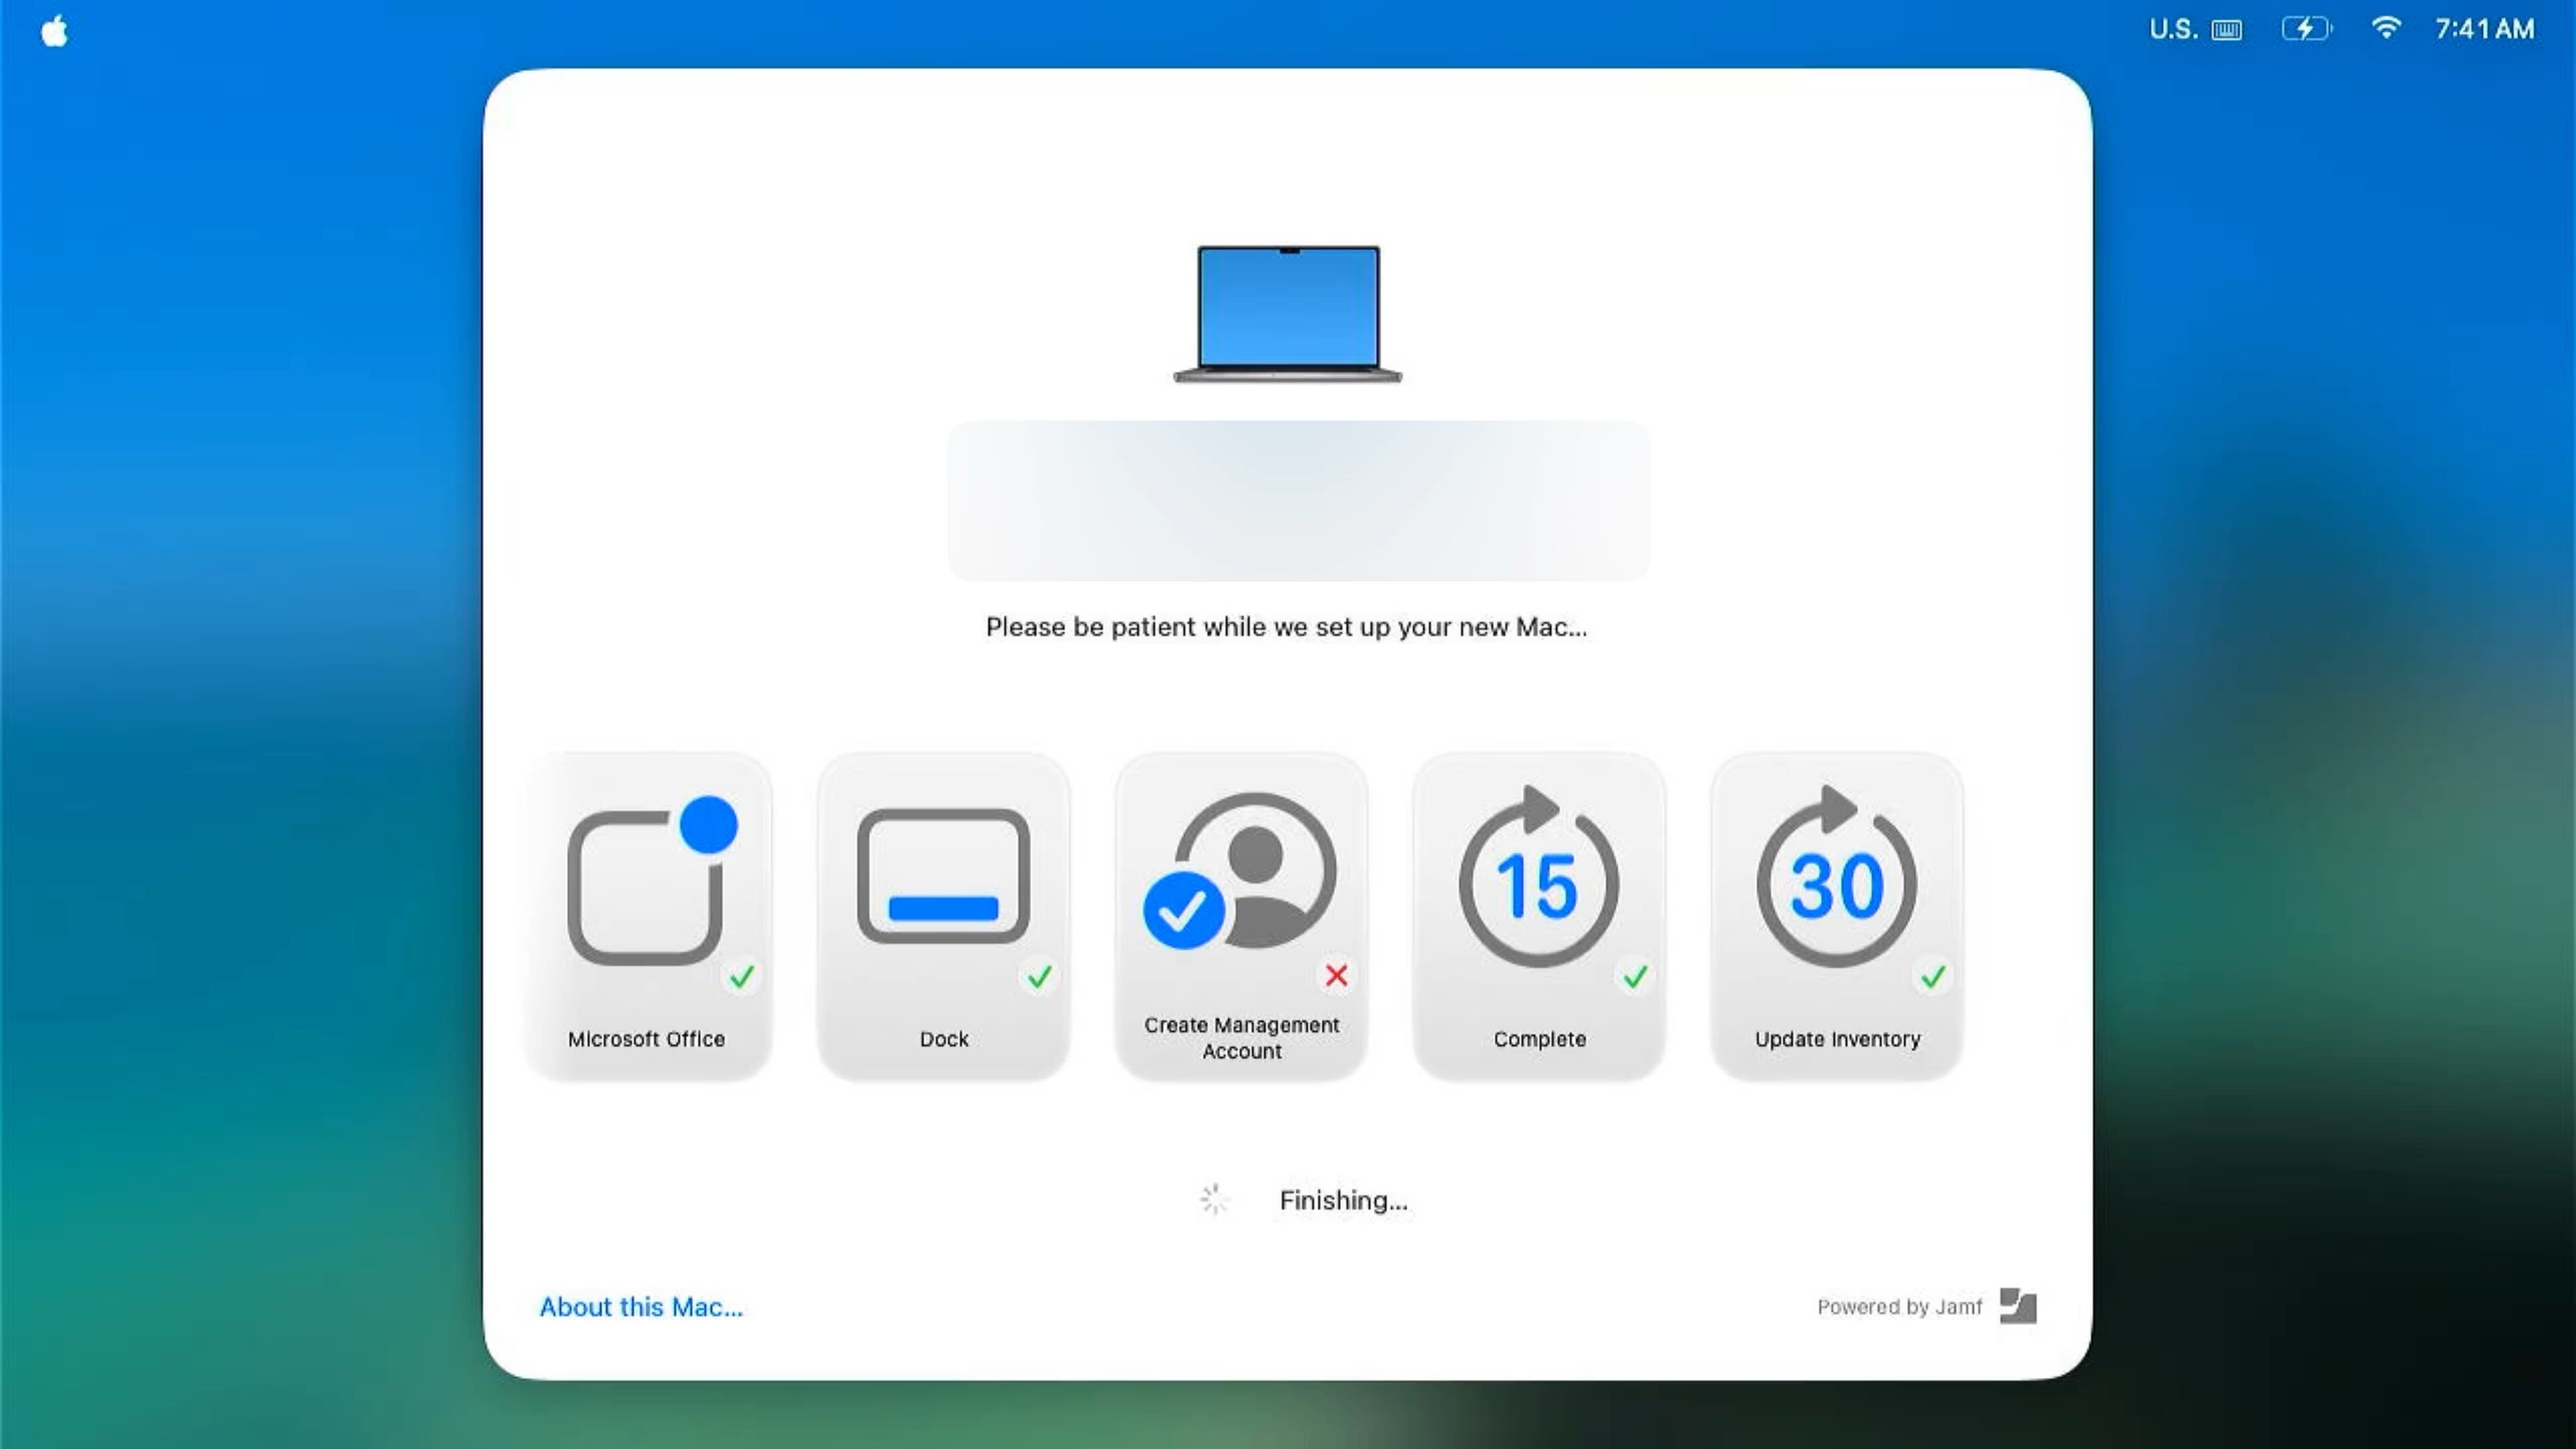Click red X on Create Management Account

tap(1336, 975)
